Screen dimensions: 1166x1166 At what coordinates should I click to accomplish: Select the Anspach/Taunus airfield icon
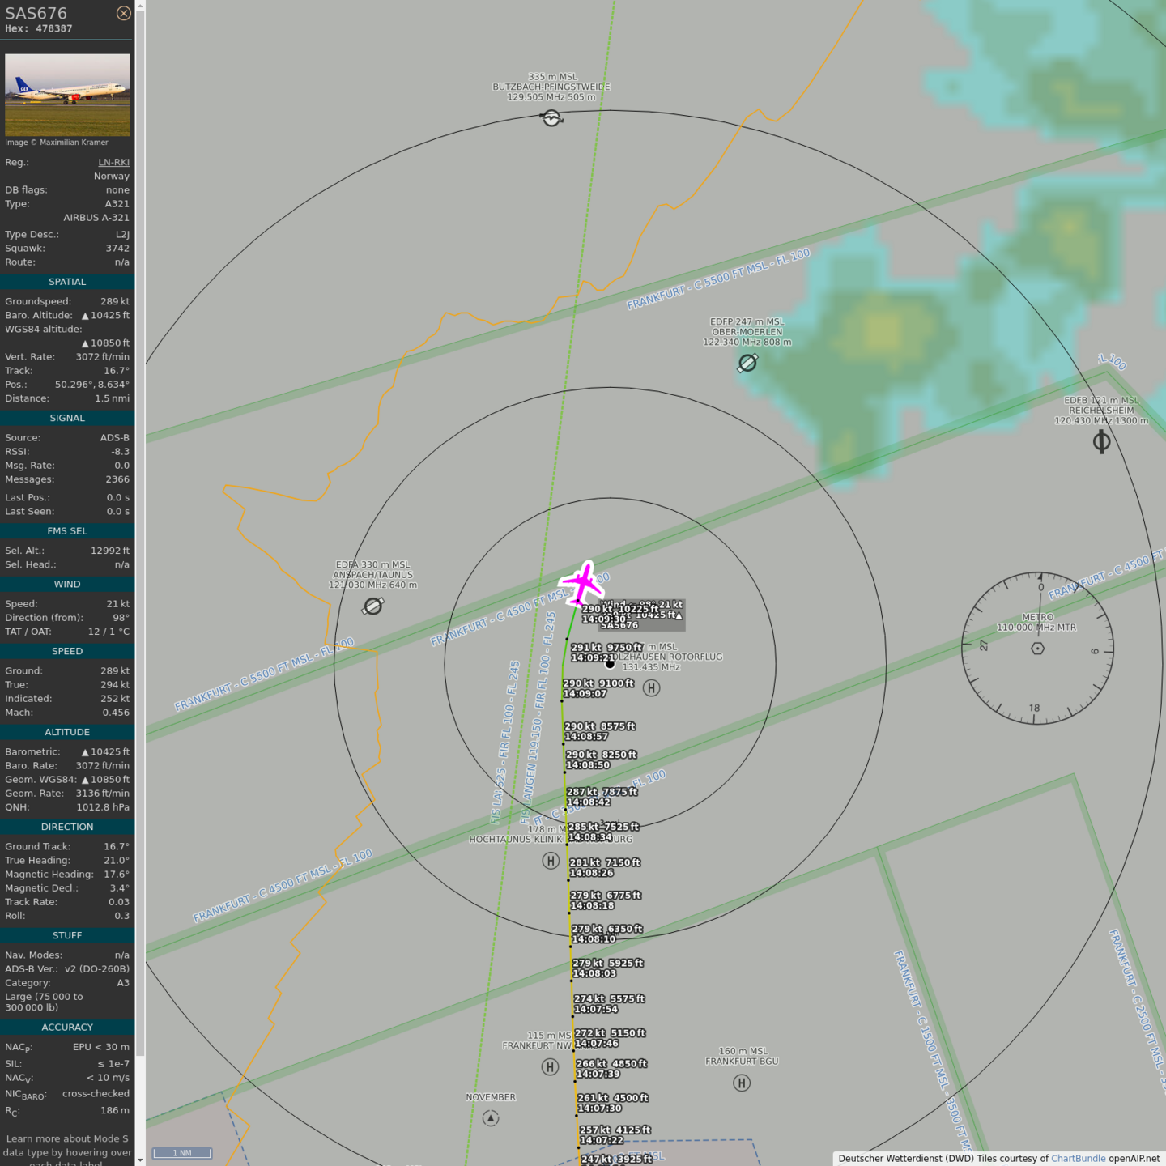click(x=373, y=606)
